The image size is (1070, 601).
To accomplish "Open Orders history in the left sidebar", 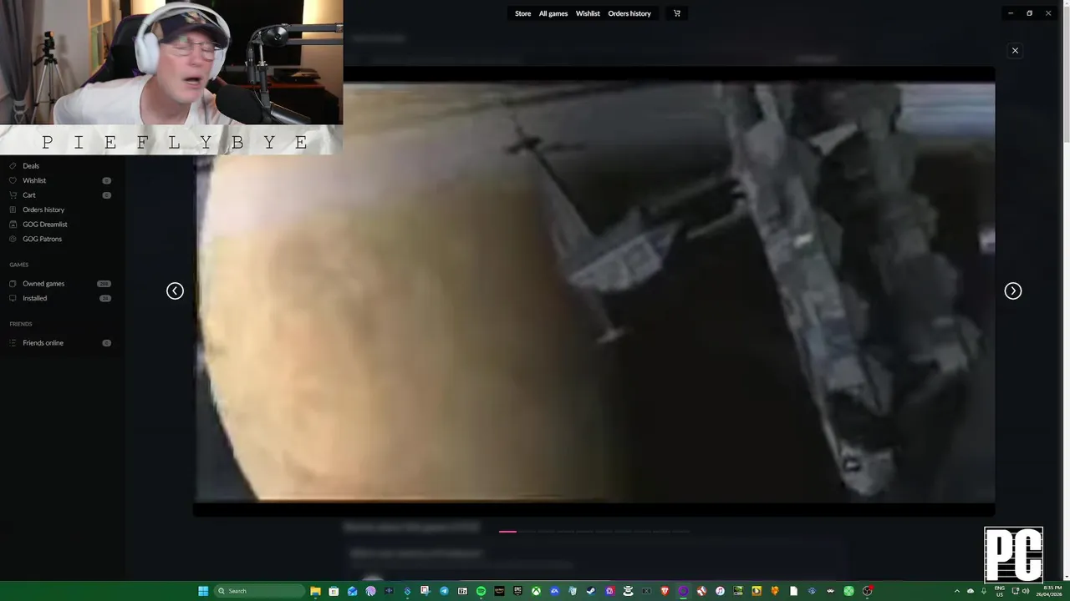I will [x=43, y=210].
